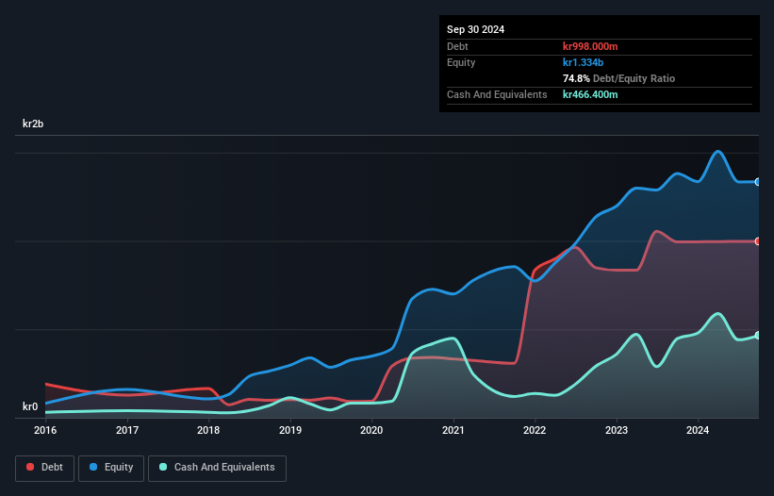Click the 2019 x-axis label
The width and height of the screenshot is (774, 496).
(x=290, y=430)
